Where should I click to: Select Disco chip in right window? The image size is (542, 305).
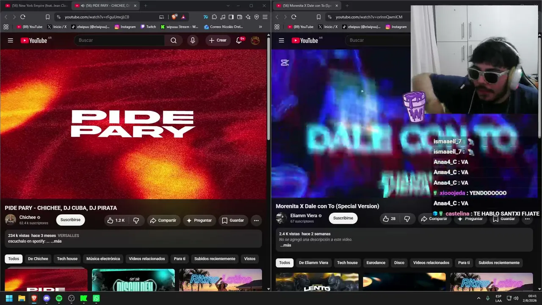tap(399, 263)
